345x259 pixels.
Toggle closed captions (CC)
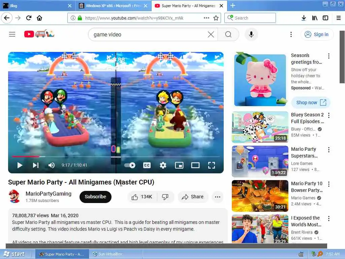coord(147,165)
